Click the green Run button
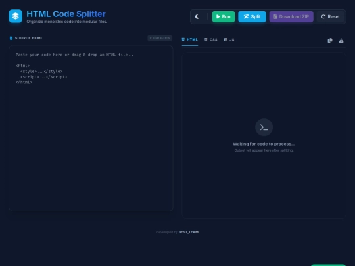 pyautogui.click(x=224, y=16)
